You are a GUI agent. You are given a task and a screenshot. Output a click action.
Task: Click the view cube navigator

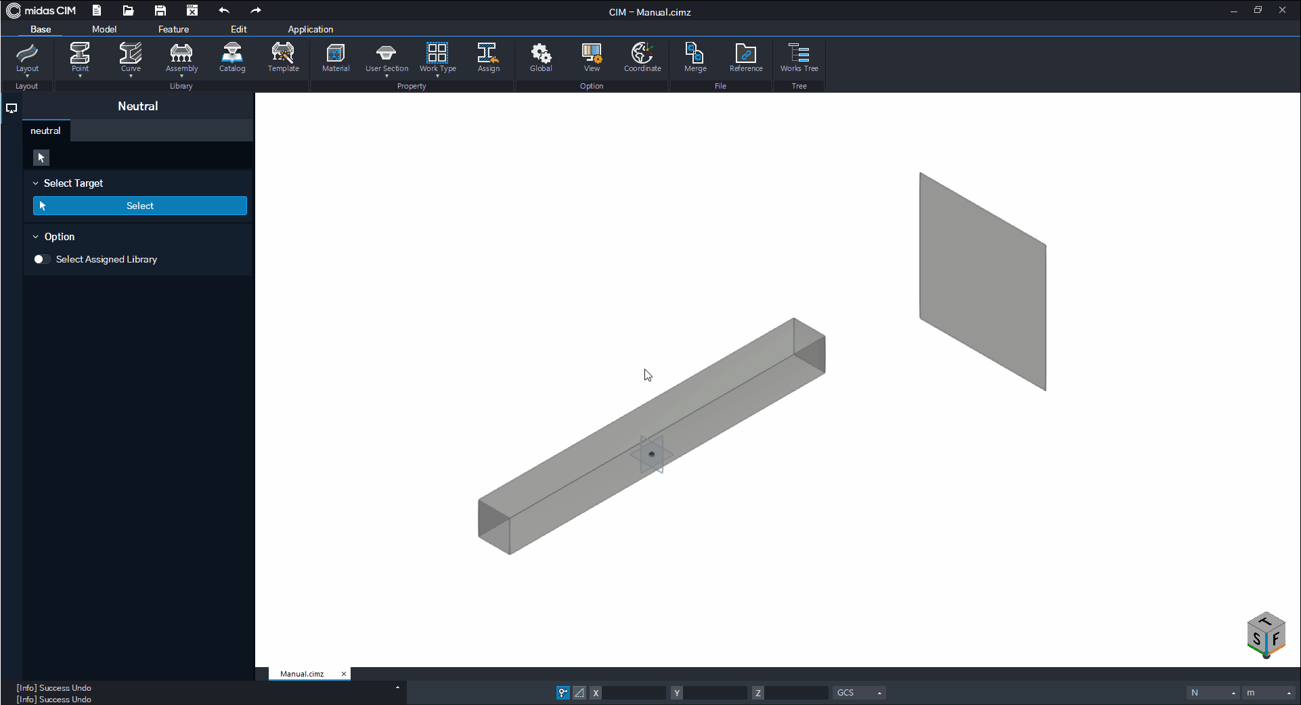tap(1265, 635)
